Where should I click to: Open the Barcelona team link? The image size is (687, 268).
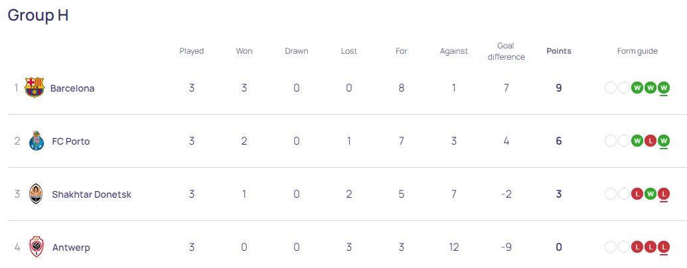click(72, 88)
